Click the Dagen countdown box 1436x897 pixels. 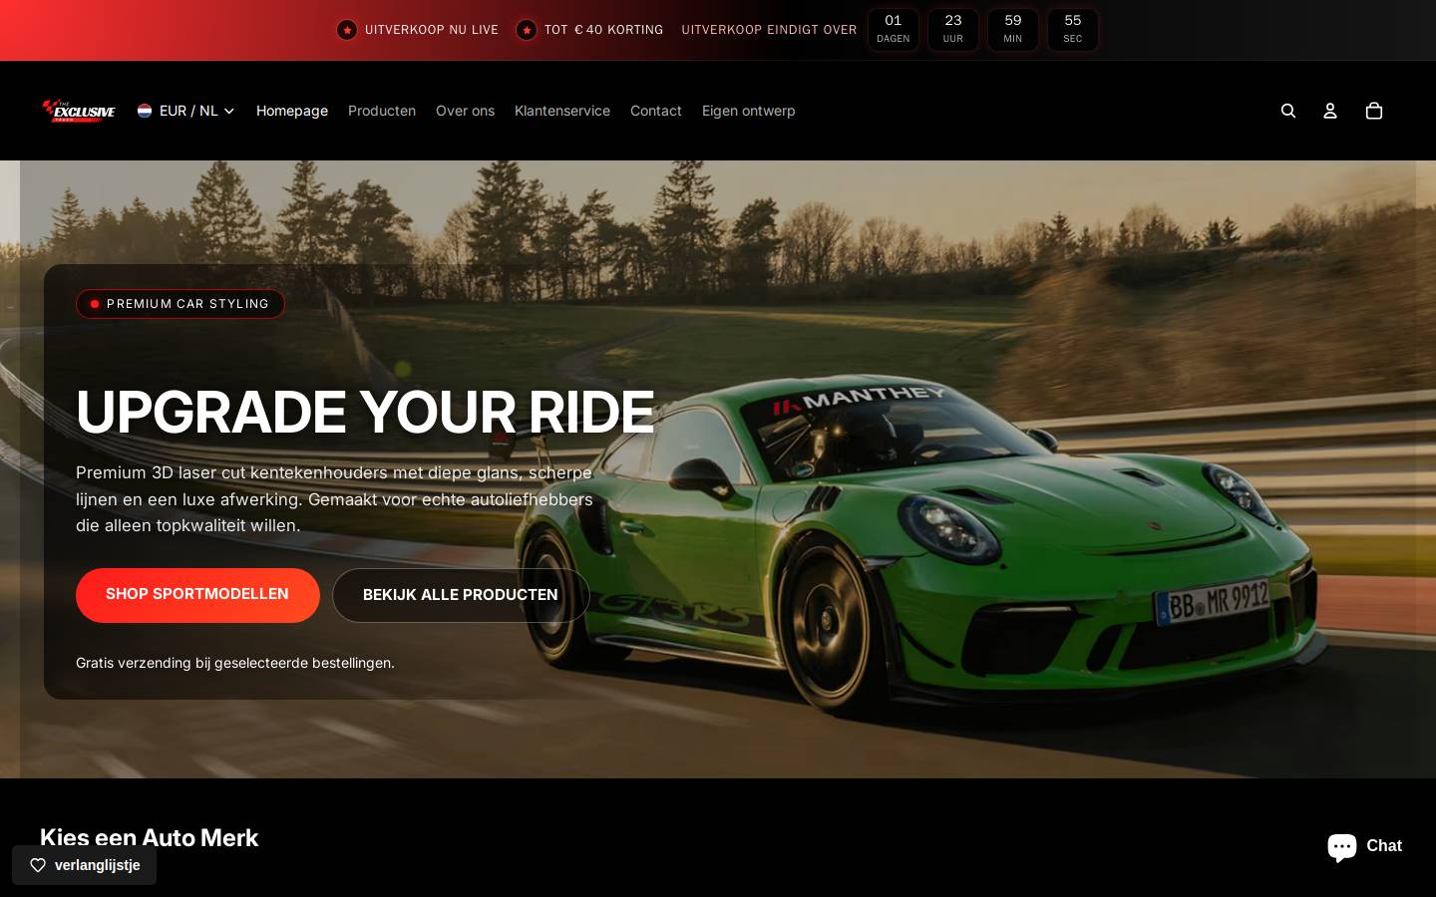tap(894, 30)
